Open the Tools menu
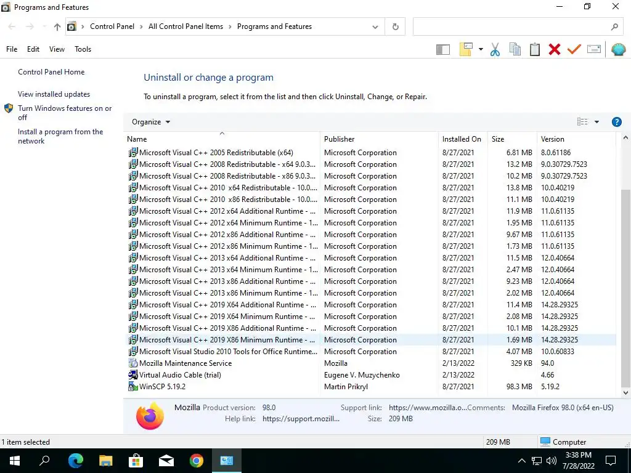The image size is (631, 473). point(83,49)
